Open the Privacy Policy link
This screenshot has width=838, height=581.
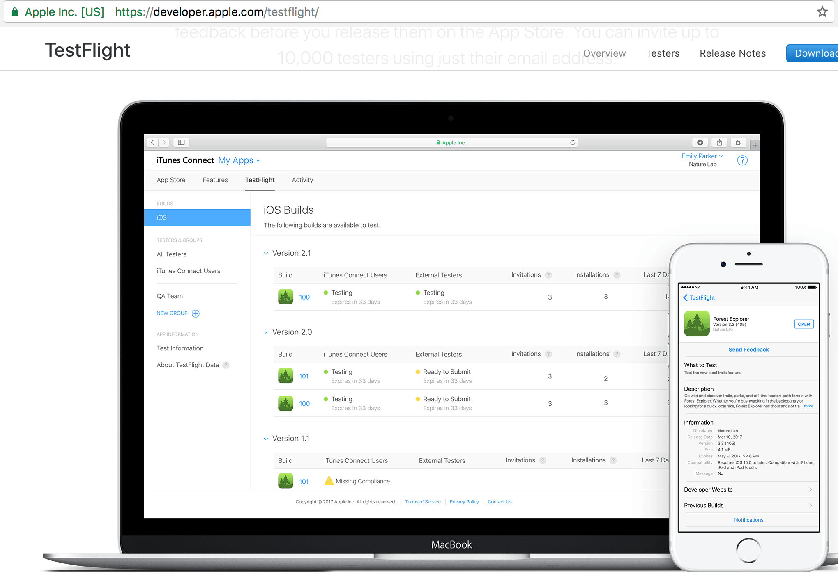click(464, 502)
